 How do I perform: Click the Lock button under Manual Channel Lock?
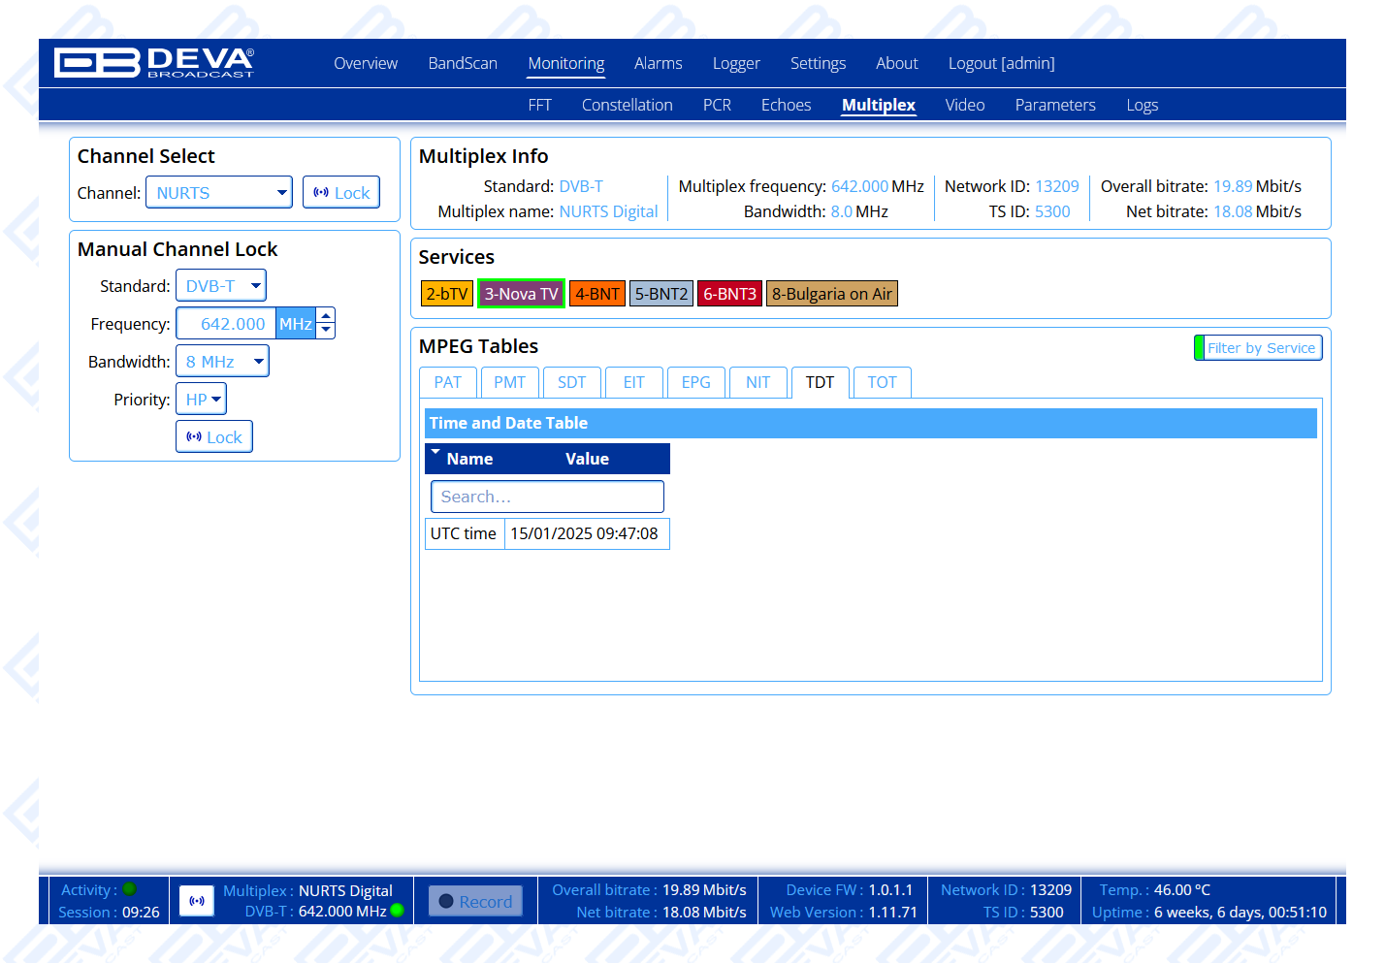[214, 436]
